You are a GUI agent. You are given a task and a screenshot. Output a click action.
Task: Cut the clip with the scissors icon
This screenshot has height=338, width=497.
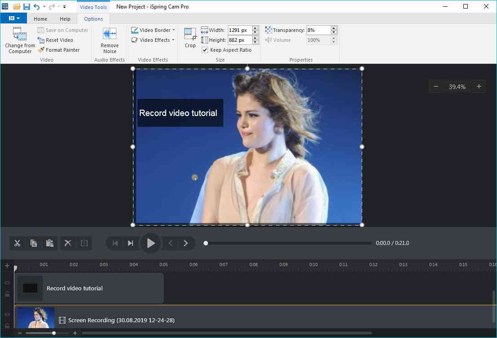(18, 243)
